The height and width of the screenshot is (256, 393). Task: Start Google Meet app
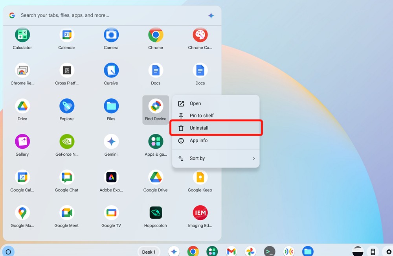tap(67, 213)
